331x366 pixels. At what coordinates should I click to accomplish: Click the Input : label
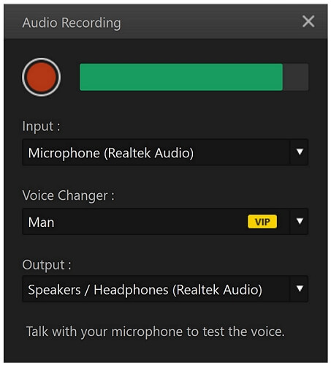tap(41, 127)
